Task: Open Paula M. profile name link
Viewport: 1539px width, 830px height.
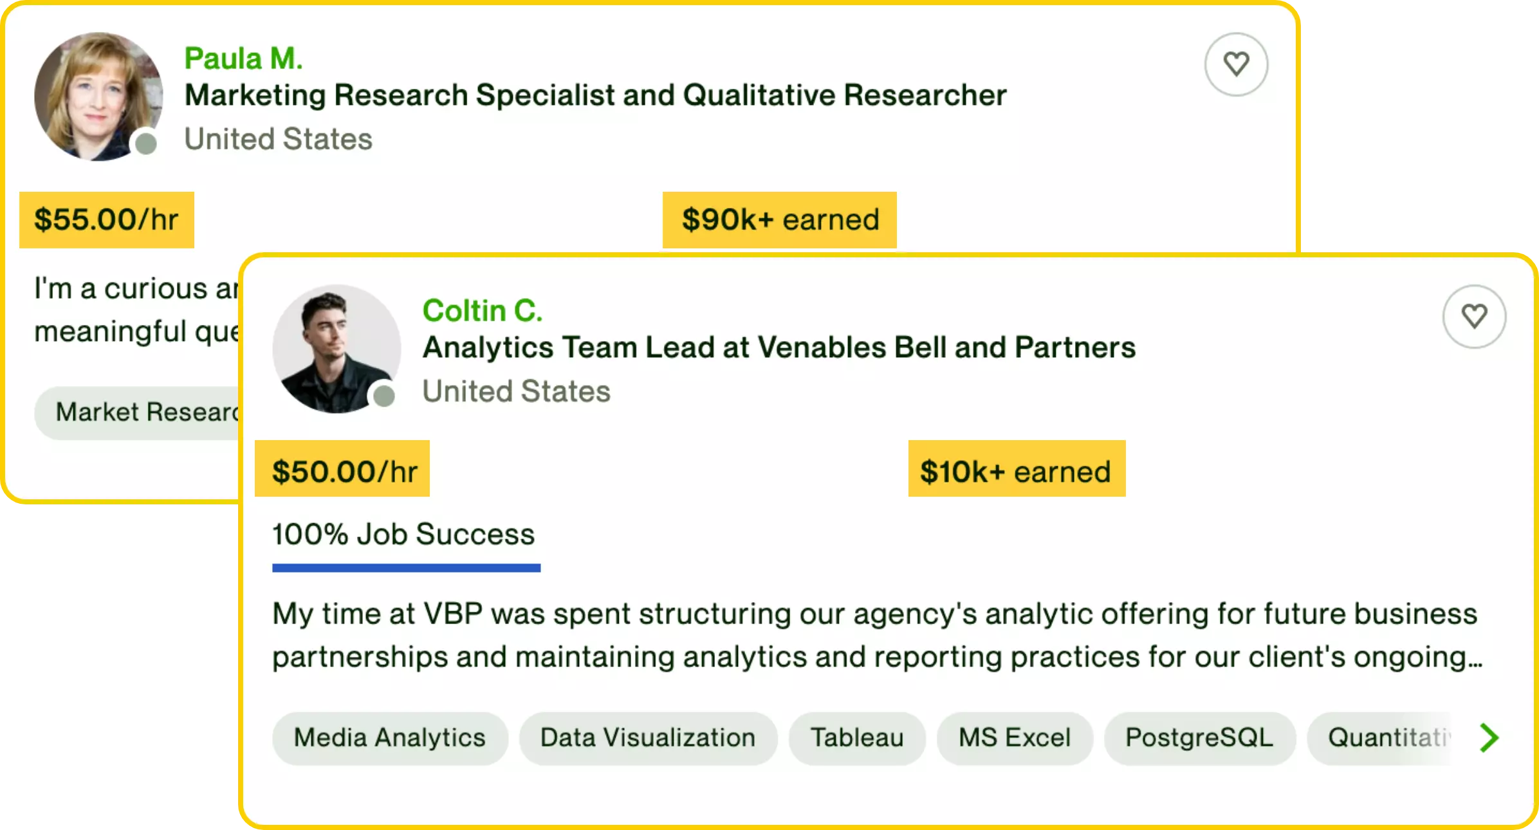Action: tap(243, 59)
